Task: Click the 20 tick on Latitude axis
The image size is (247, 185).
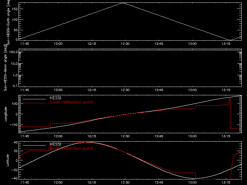Action: click(16, 151)
